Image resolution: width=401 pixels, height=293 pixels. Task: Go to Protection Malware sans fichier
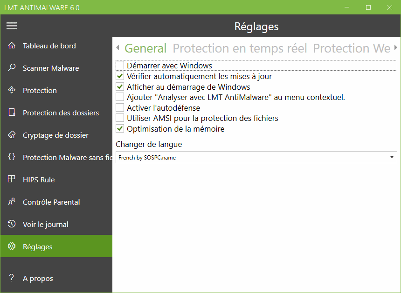[x=68, y=157]
